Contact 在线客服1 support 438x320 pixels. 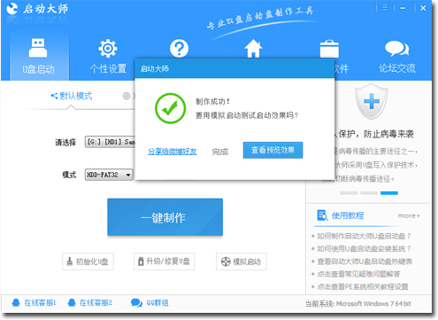[x=34, y=303]
